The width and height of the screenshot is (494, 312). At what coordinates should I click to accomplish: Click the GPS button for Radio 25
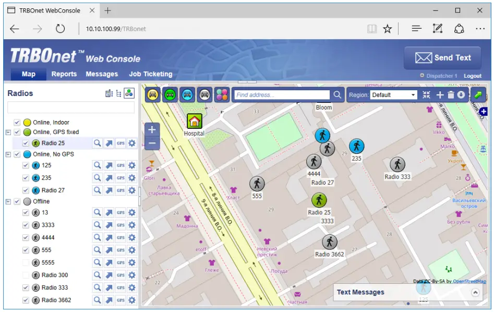[x=121, y=143]
